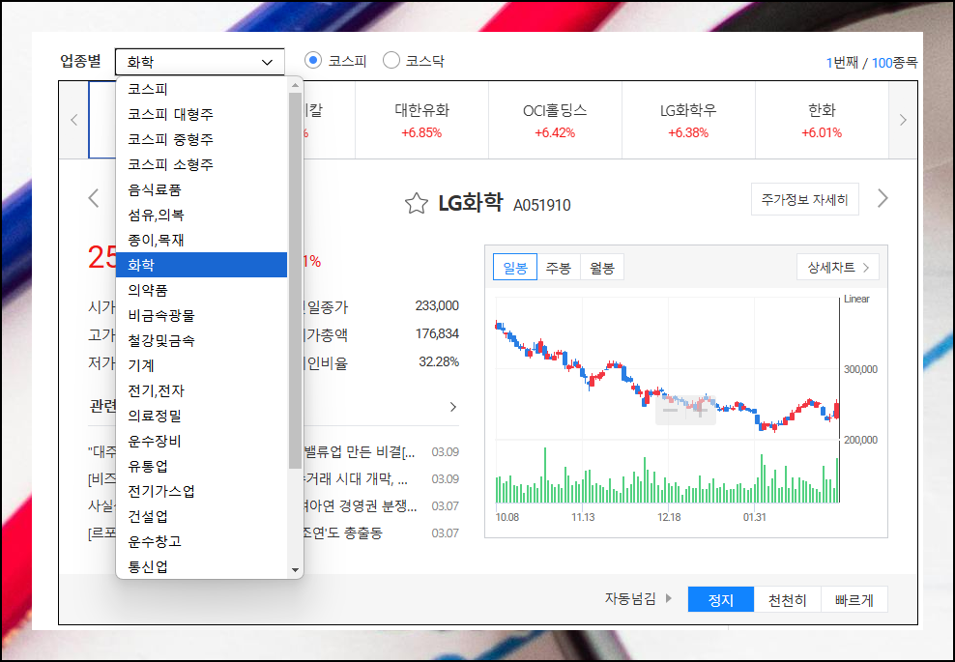Viewport: 955px width, 662px height.
Task: Slide stock carousel right with arrow
Action: pos(903,120)
